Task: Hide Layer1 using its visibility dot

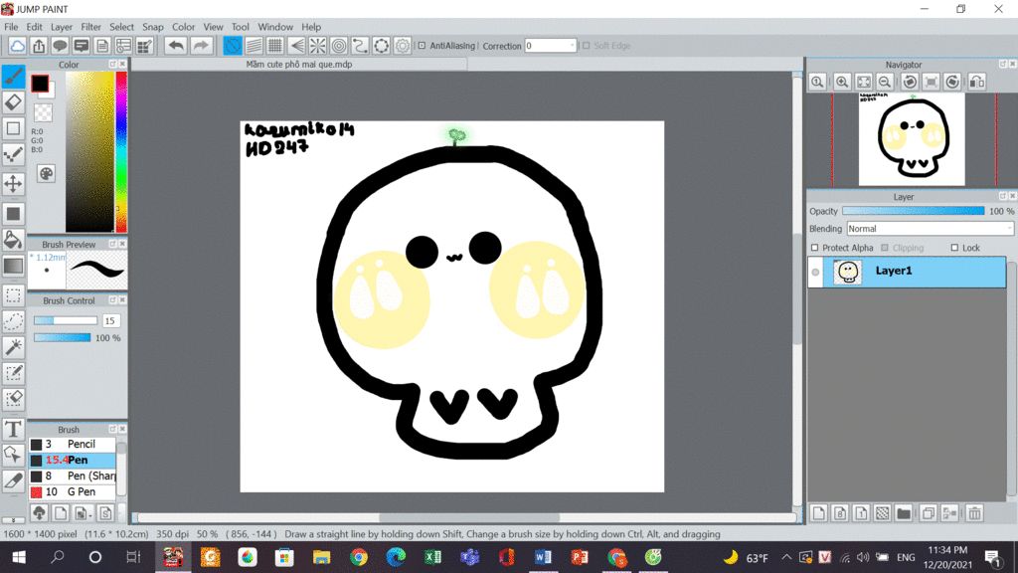Action: [x=815, y=273]
